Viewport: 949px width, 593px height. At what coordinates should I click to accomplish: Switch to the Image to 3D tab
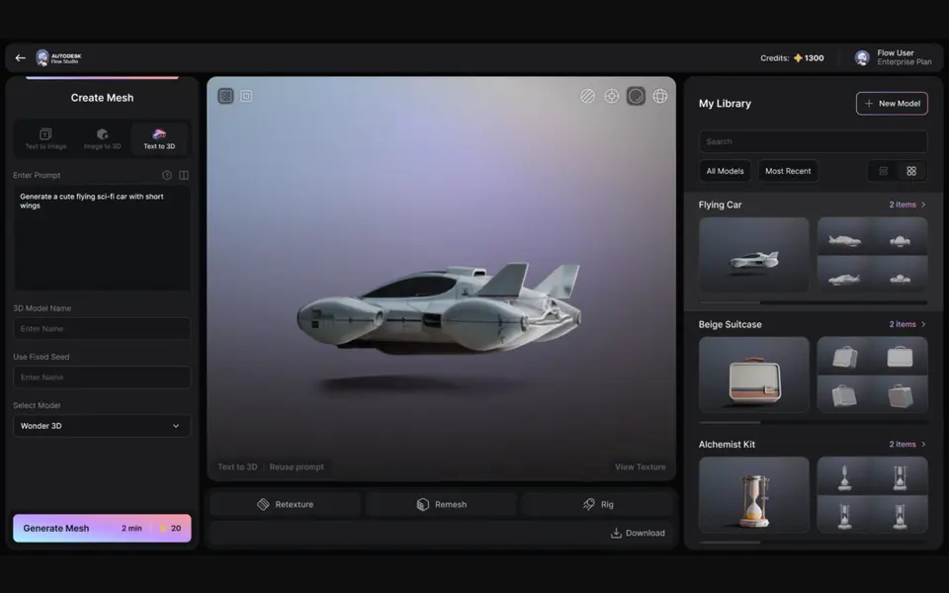tap(102, 138)
